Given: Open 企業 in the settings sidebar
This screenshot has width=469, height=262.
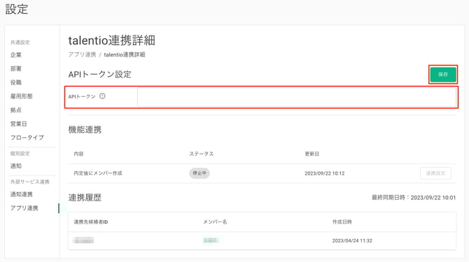Looking at the screenshot, I should 16,55.
